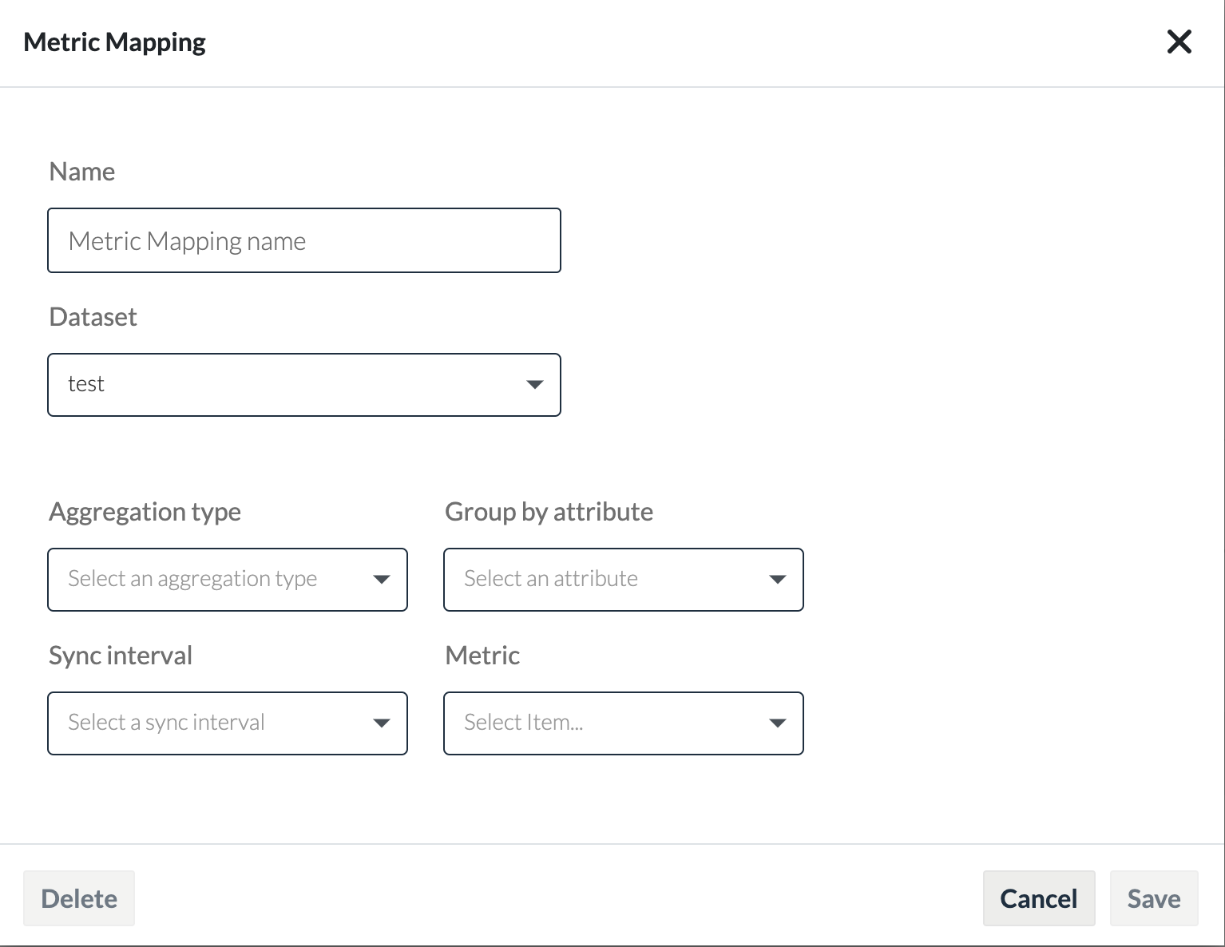Click the Aggregation type label
Screen dimensions: 1225x947
point(145,512)
